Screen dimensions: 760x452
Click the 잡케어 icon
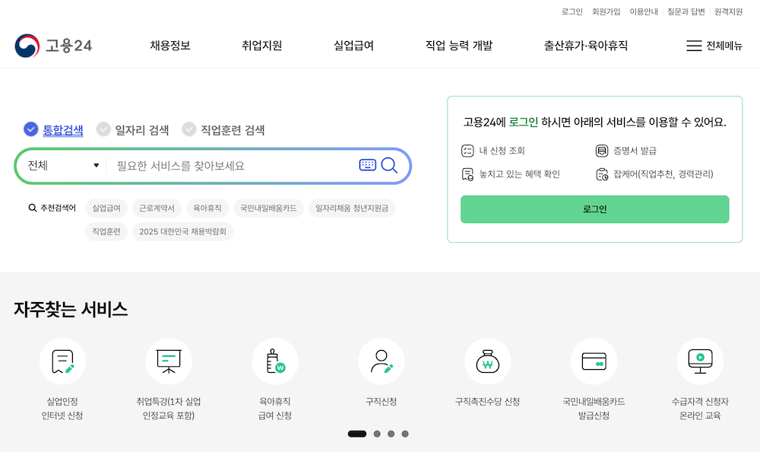(x=601, y=174)
